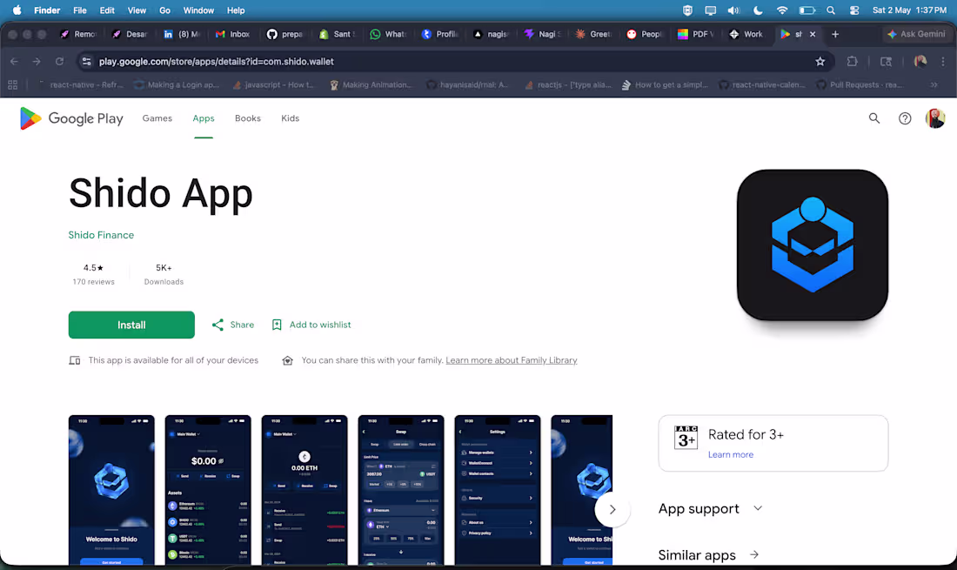Viewport: 957px width, 570px height.
Task: Switch to the Games tab
Action: [157, 118]
